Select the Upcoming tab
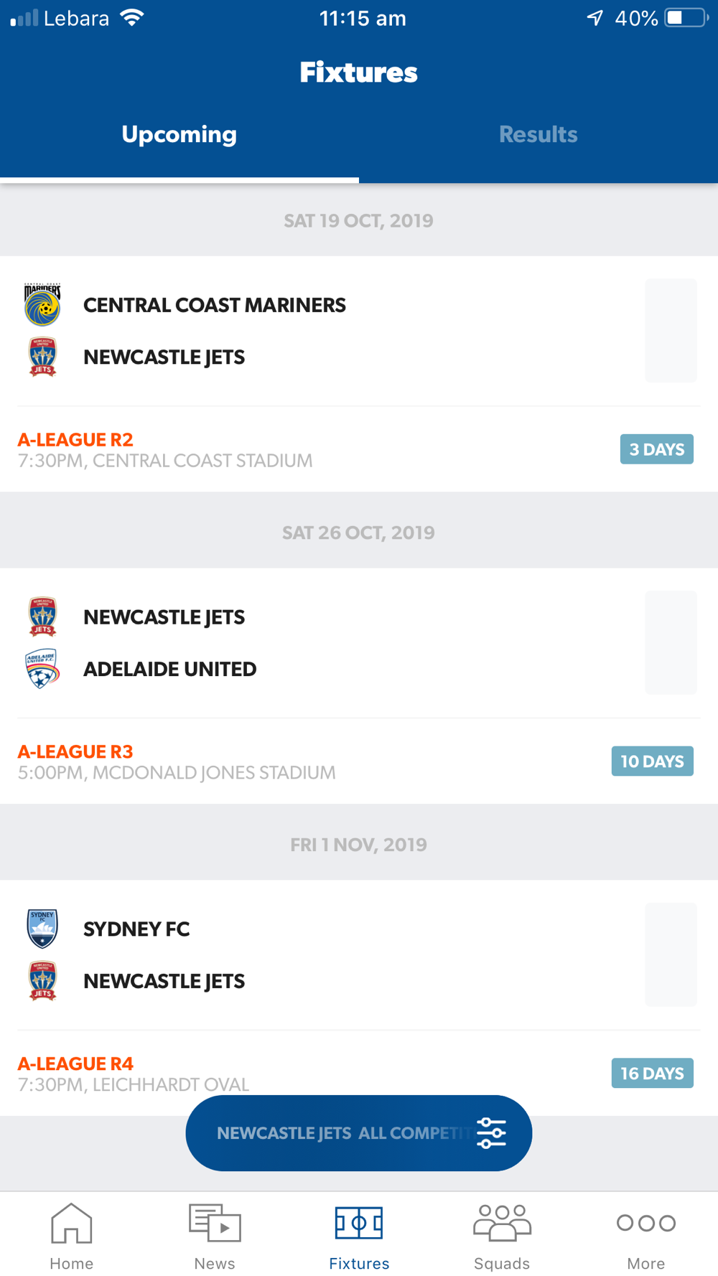718x1276 pixels. tap(179, 134)
